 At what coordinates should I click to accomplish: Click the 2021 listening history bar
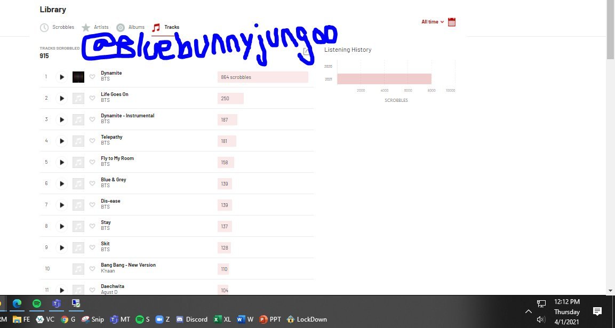[385, 79]
